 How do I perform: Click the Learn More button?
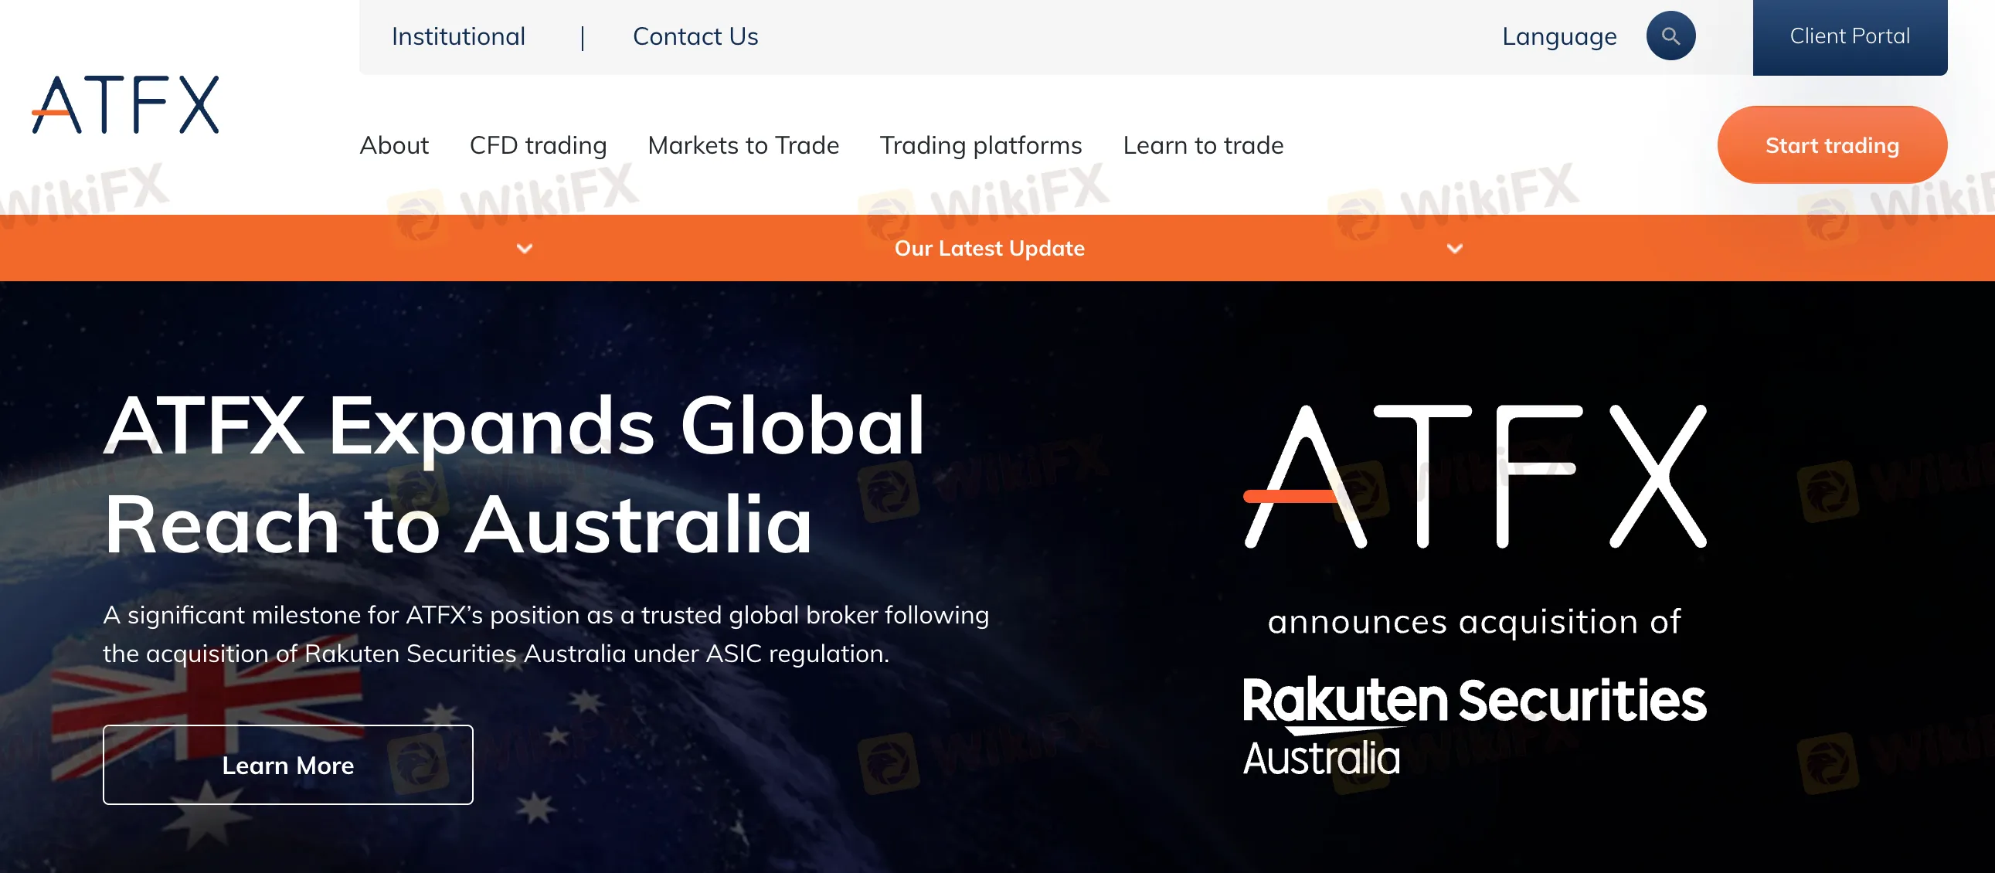(288, 765)
